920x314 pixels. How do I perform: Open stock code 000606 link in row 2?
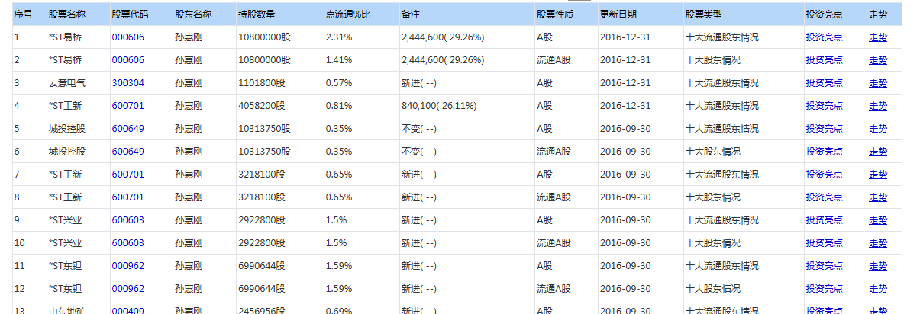[x=128, y=59]
